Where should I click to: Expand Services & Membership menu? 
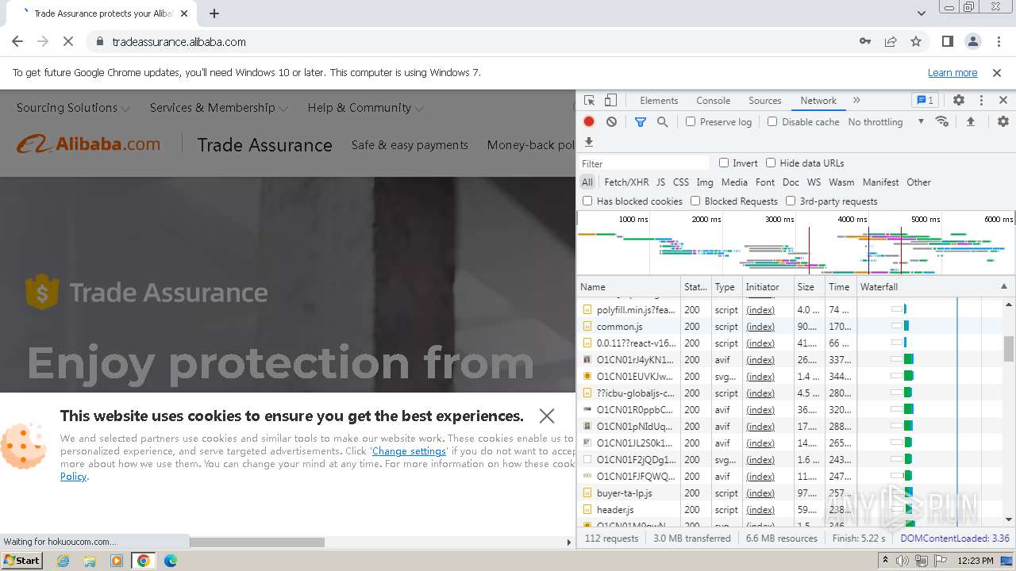(x=219, y=108)
